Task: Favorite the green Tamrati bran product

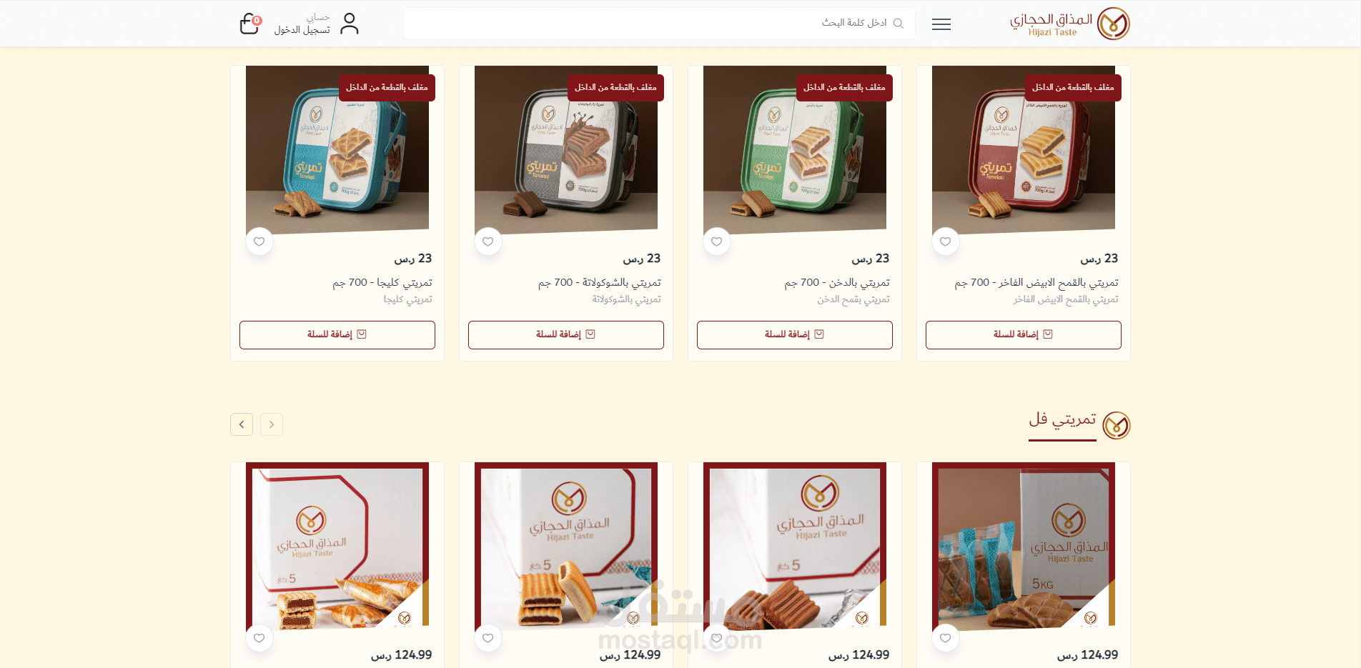Action: [717, 241]
